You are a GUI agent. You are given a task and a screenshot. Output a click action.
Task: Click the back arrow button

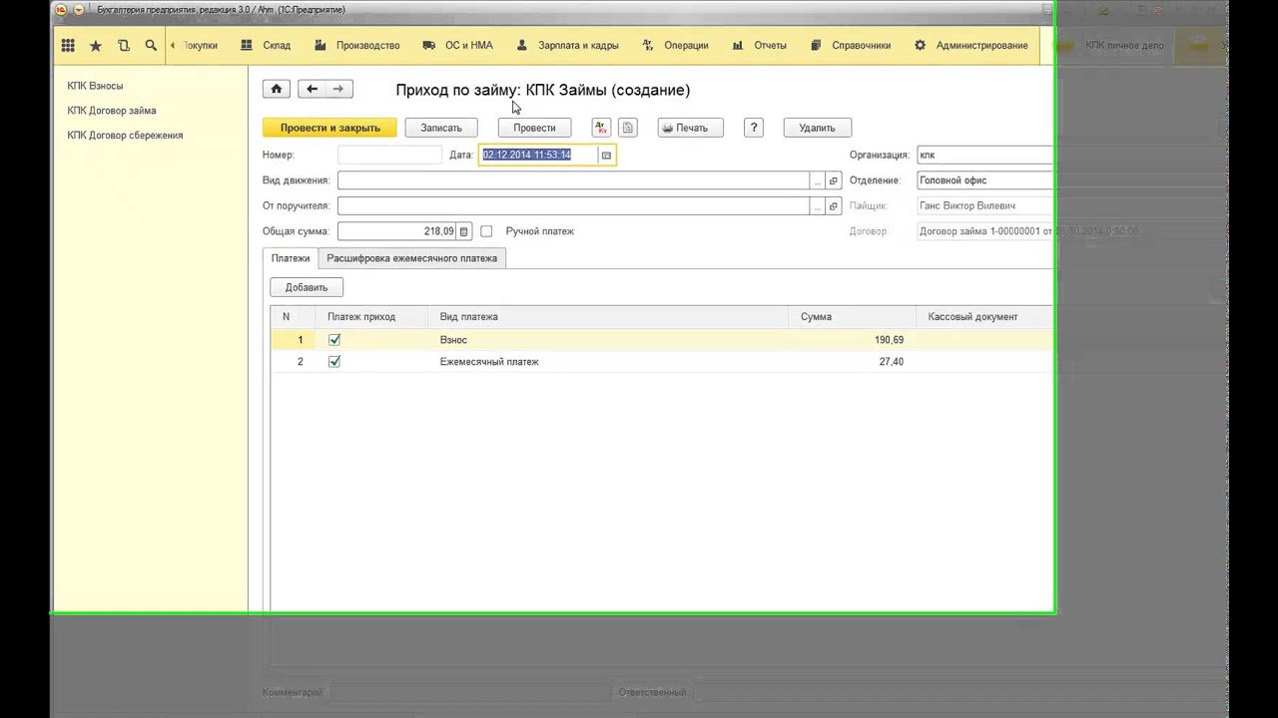312,89
